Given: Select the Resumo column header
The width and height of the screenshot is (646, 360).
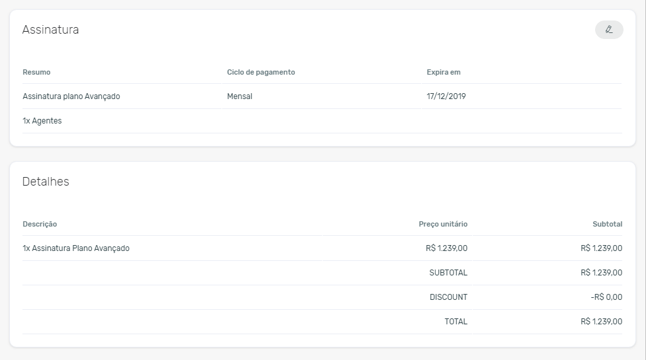Looking at the screenshot, I should (36, 72).
